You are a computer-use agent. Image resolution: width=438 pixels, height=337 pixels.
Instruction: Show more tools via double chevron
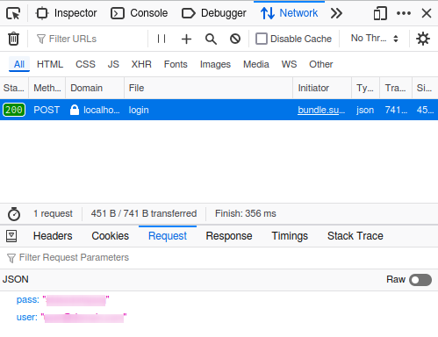pyautogui.click(x=336, y=13)
